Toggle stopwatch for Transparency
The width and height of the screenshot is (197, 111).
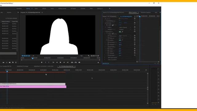click(108, 36)
